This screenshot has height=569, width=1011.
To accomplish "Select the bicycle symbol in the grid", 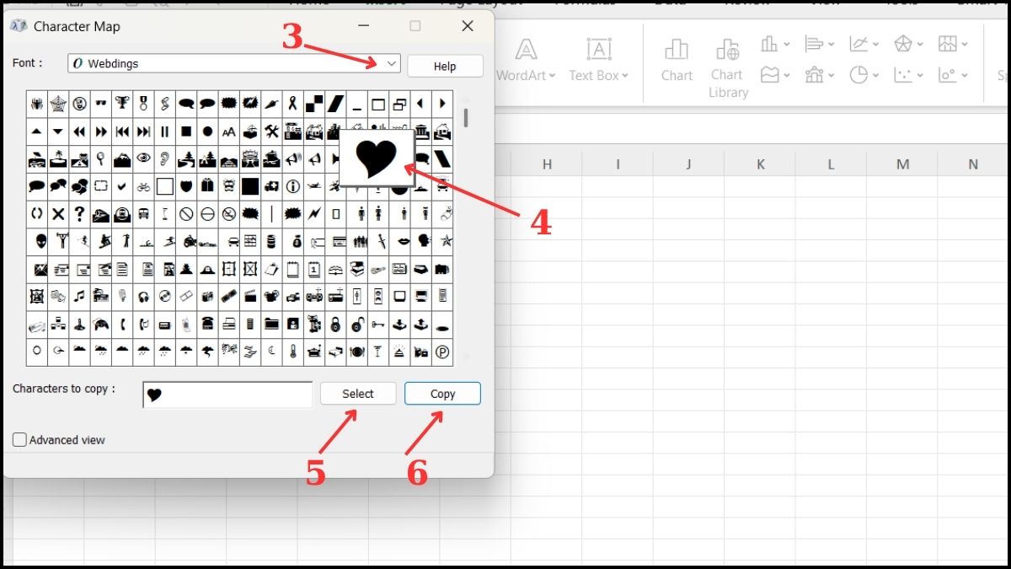I will click(144, 186).
